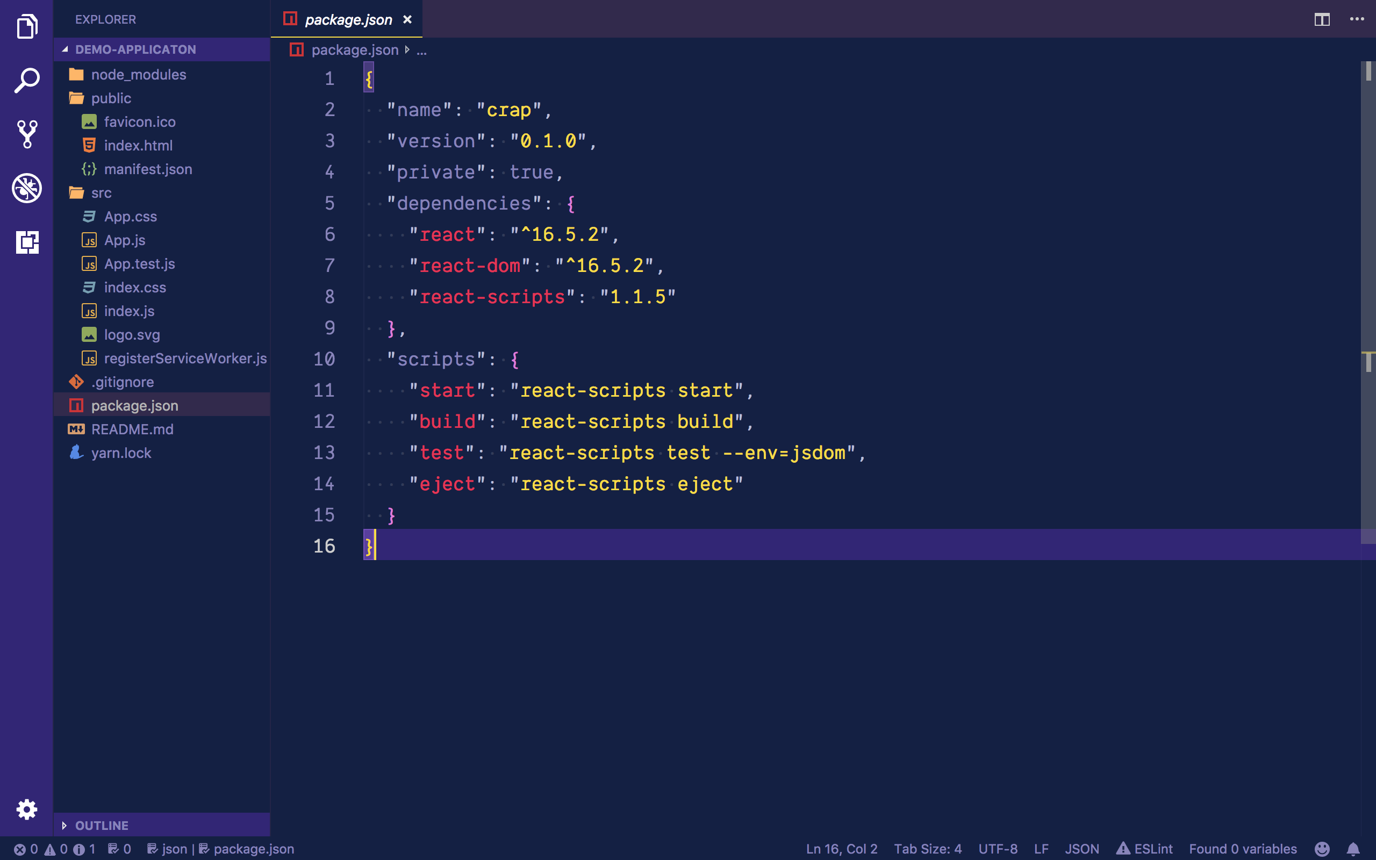Image resolution: width=1376 pixels, height=860 pixels.
Task: Collapse the src folder
Action: pyautogui.click(x=101, y=193)
